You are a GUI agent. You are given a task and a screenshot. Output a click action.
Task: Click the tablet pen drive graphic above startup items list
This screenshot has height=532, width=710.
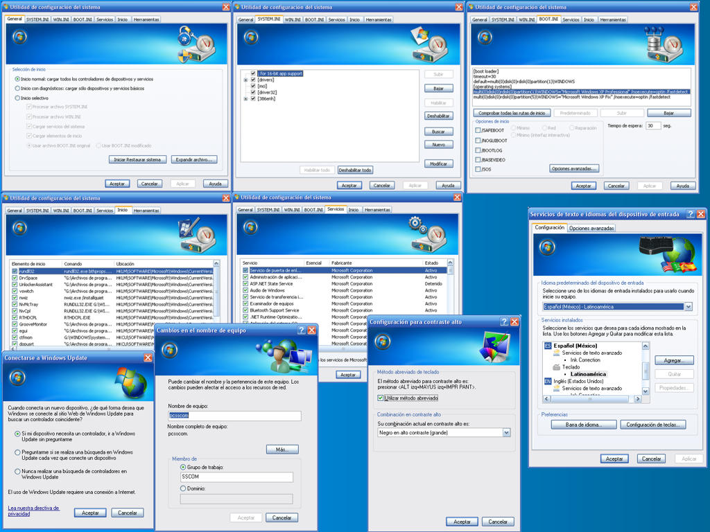[196, 236]
